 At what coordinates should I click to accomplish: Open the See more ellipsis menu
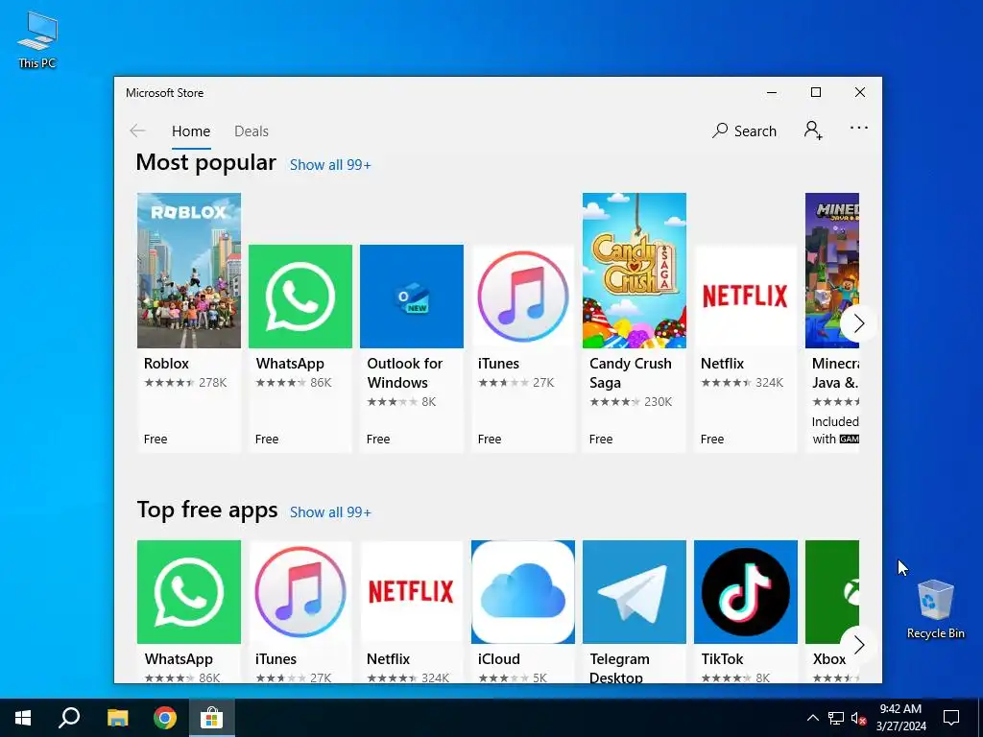click(859, 128)
